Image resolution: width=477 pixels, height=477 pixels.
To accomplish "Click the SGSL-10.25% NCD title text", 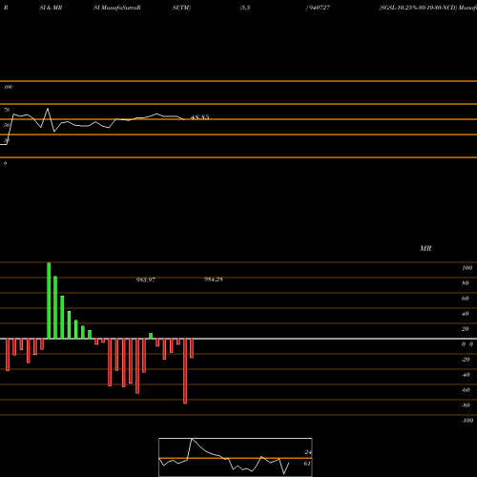I will [427, 8].
